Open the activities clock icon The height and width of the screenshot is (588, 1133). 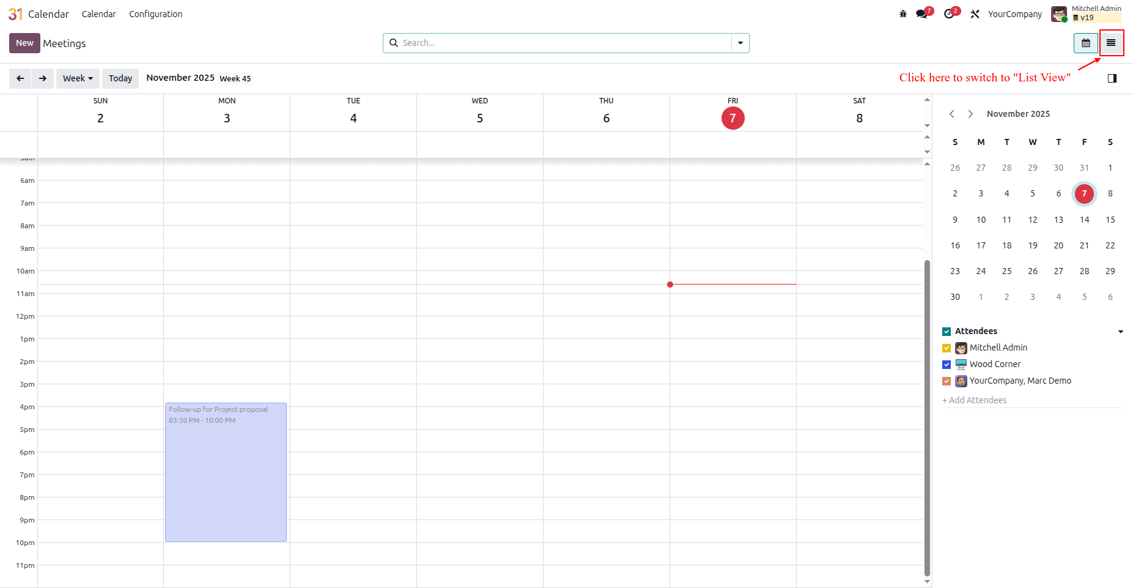(949, 14)
